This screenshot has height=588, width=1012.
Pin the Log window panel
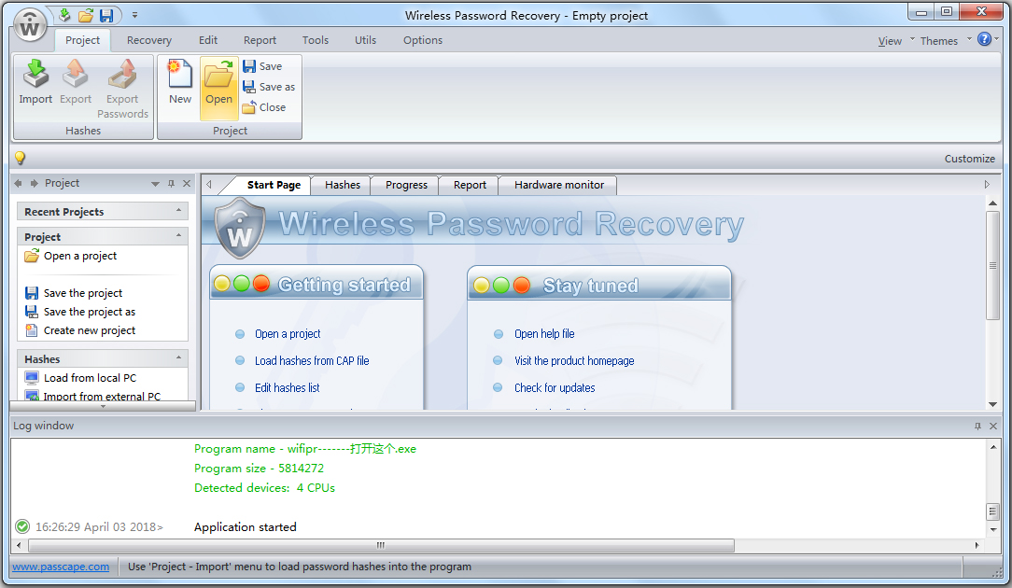[977, 426]
